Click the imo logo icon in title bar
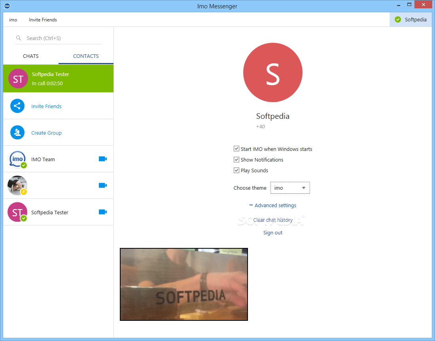Viewport: 435px width, 341px height. point(7,6)
